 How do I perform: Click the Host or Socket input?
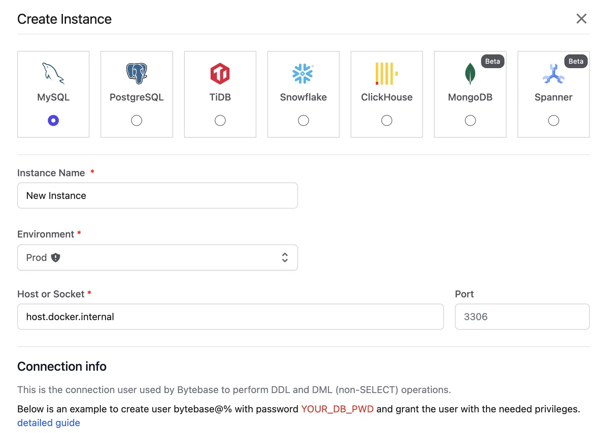tap(230, 317)
